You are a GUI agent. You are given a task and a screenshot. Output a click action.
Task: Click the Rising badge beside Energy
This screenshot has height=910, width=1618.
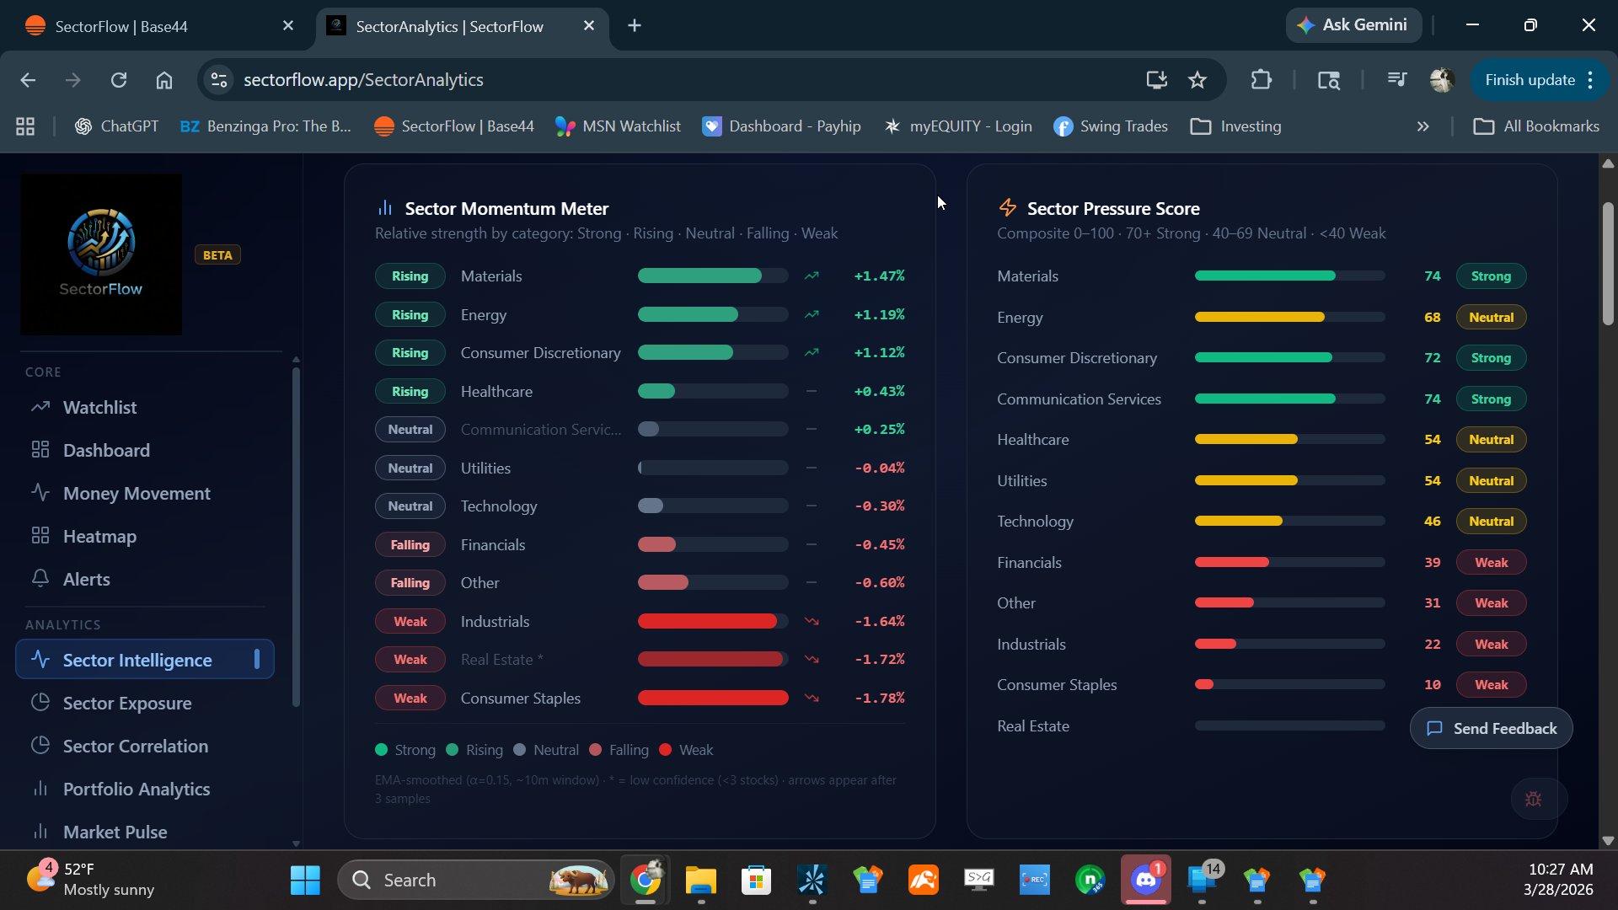coord(410,315)
